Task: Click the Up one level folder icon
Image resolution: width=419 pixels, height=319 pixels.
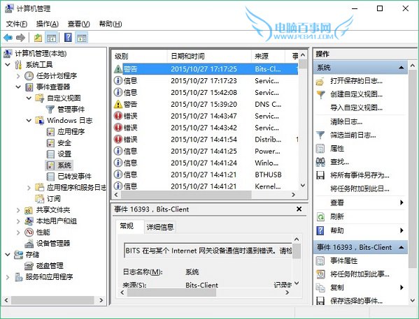Action: point(38,38)
